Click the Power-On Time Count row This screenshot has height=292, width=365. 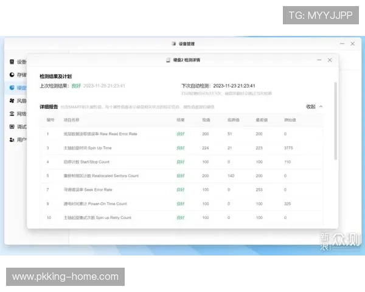tap(96, 204)
